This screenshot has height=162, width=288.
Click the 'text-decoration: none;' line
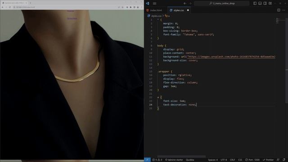tap(180, 105)
